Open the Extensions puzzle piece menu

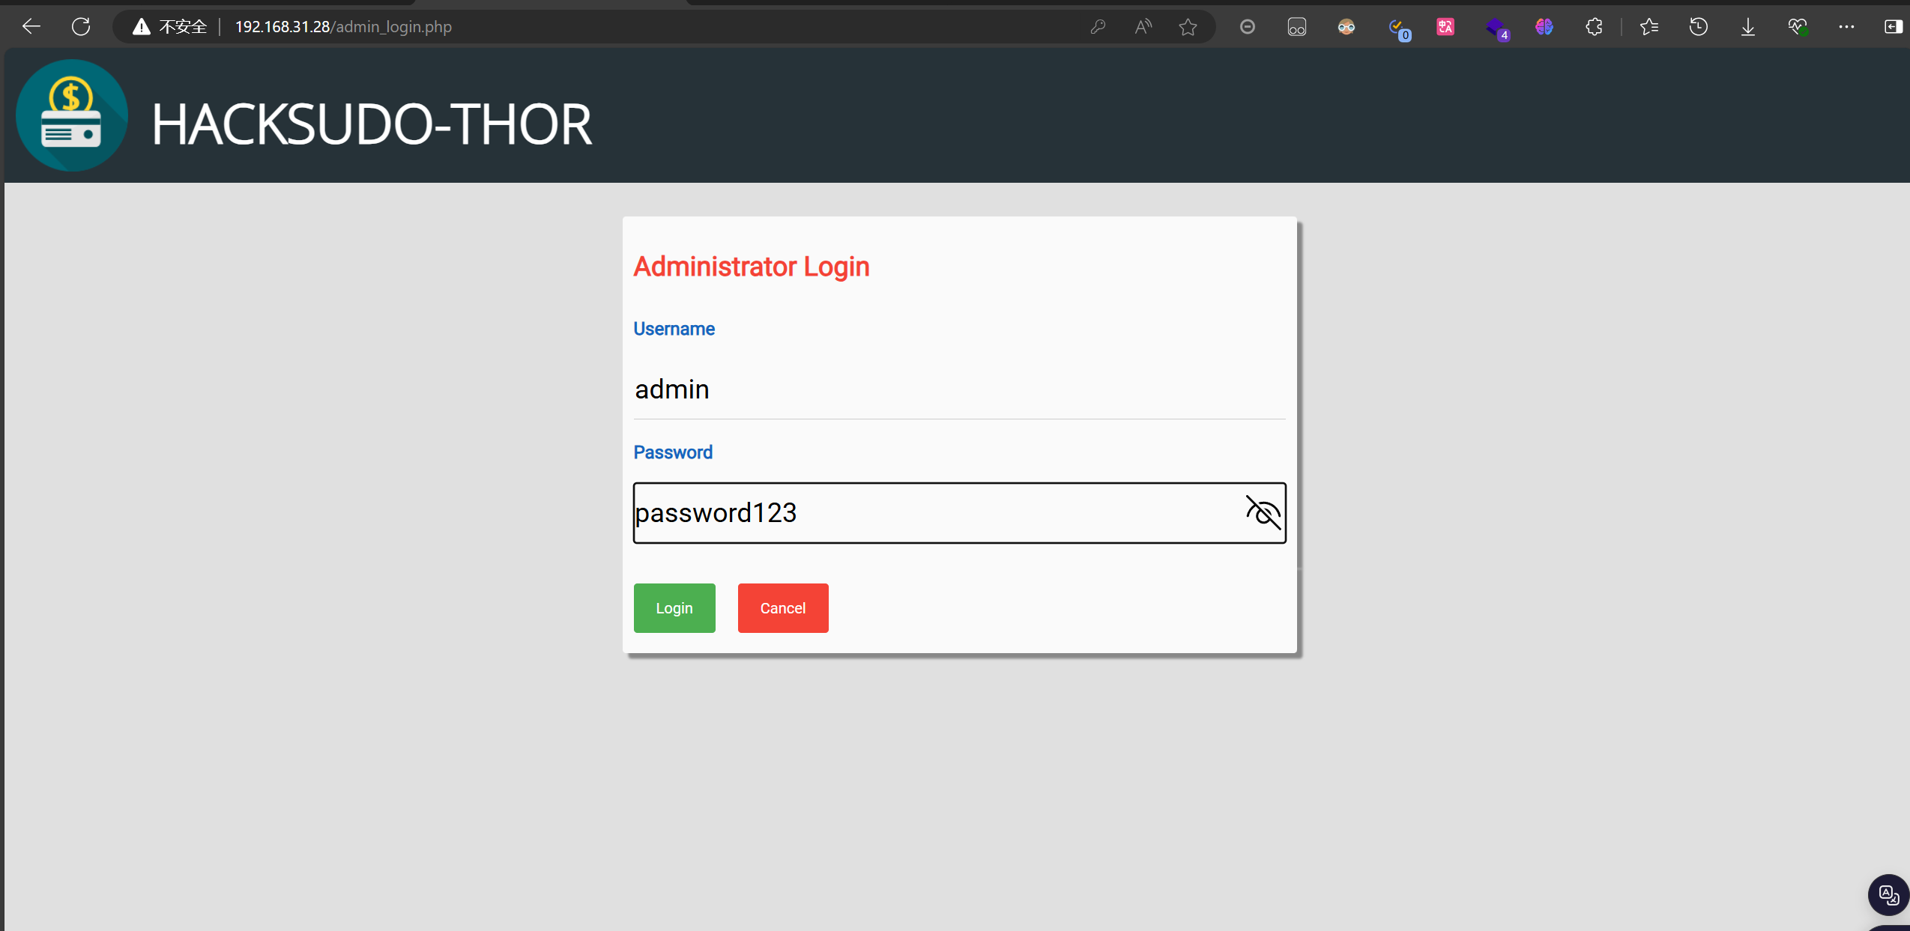(1594, 27)
